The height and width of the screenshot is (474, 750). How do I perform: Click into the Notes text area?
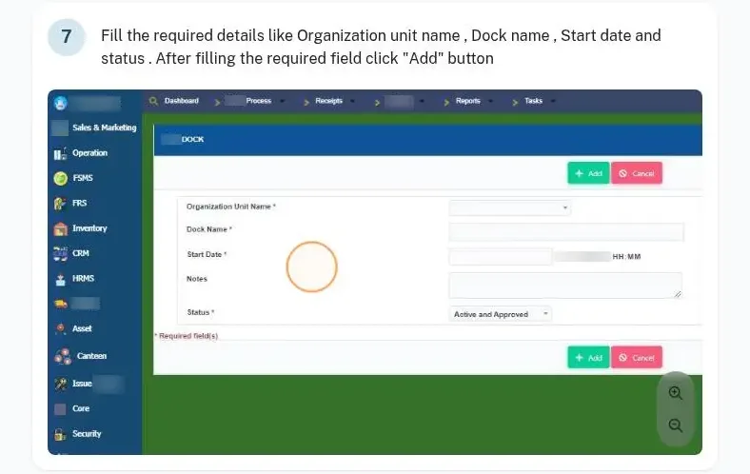(x=565, y=286)
